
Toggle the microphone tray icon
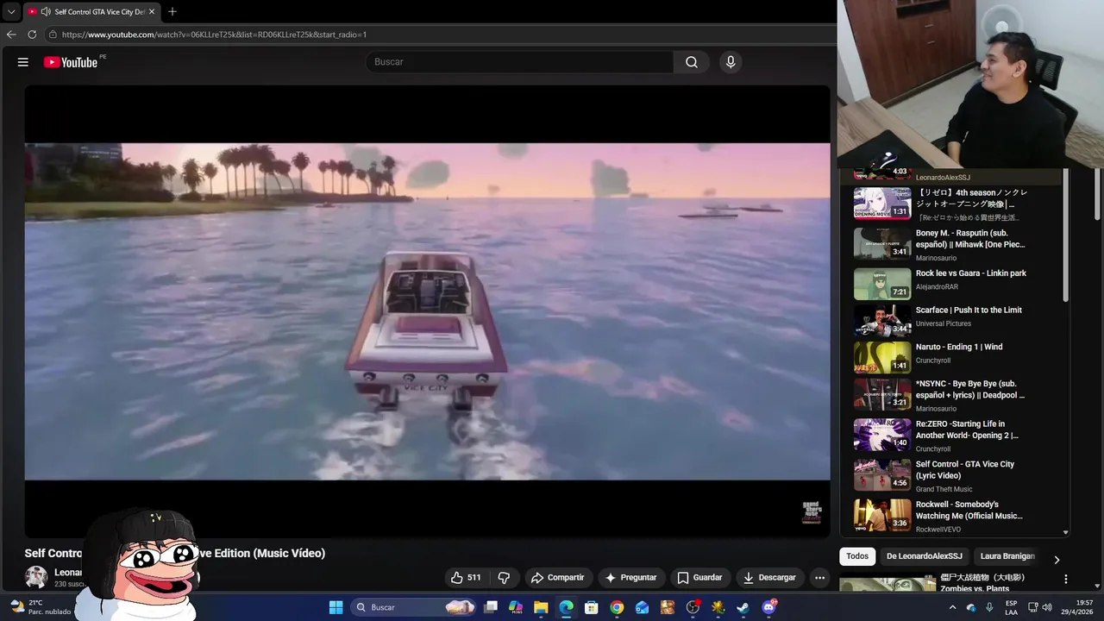coord(989,607)
